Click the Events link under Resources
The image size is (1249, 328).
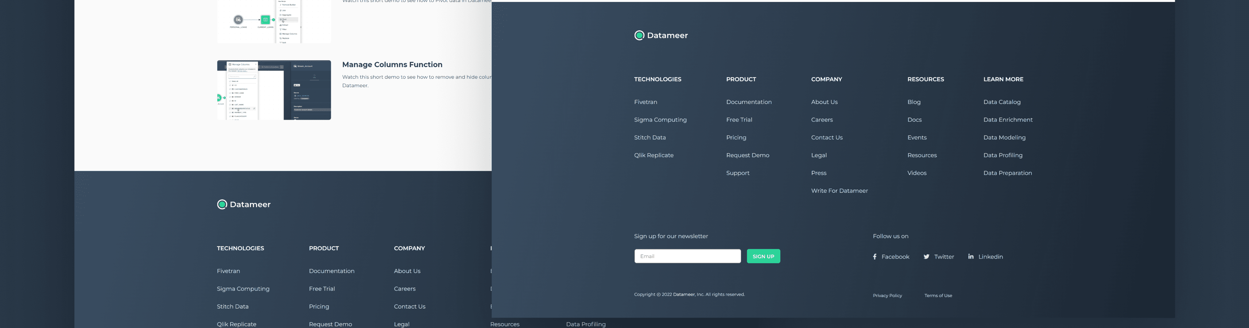click(x=917, y=138)
